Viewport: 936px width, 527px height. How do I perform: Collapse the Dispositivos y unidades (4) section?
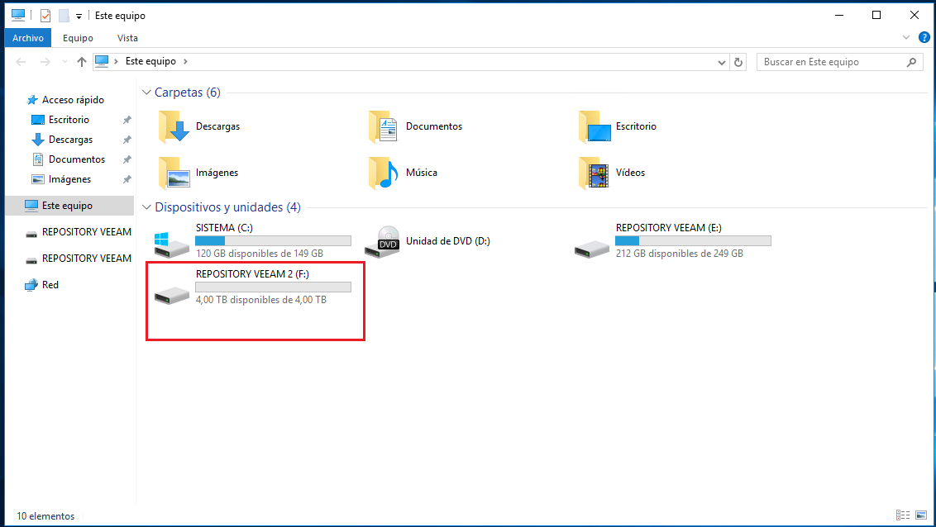point(146,207)
